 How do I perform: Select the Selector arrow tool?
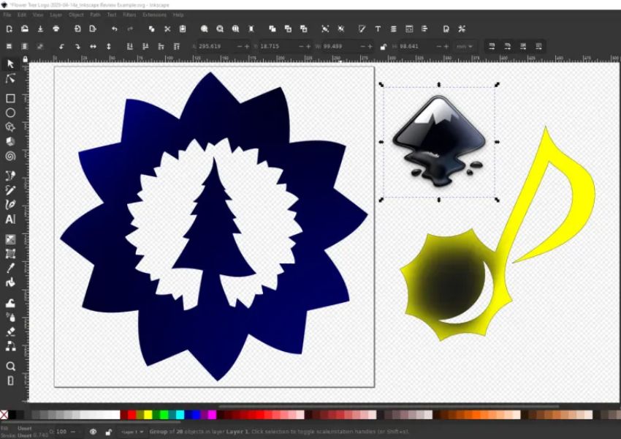coord(10,64)
